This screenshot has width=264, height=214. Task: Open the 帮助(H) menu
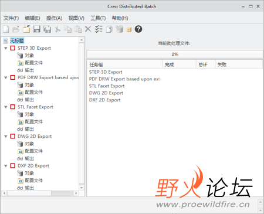click(x=120, y=18)
